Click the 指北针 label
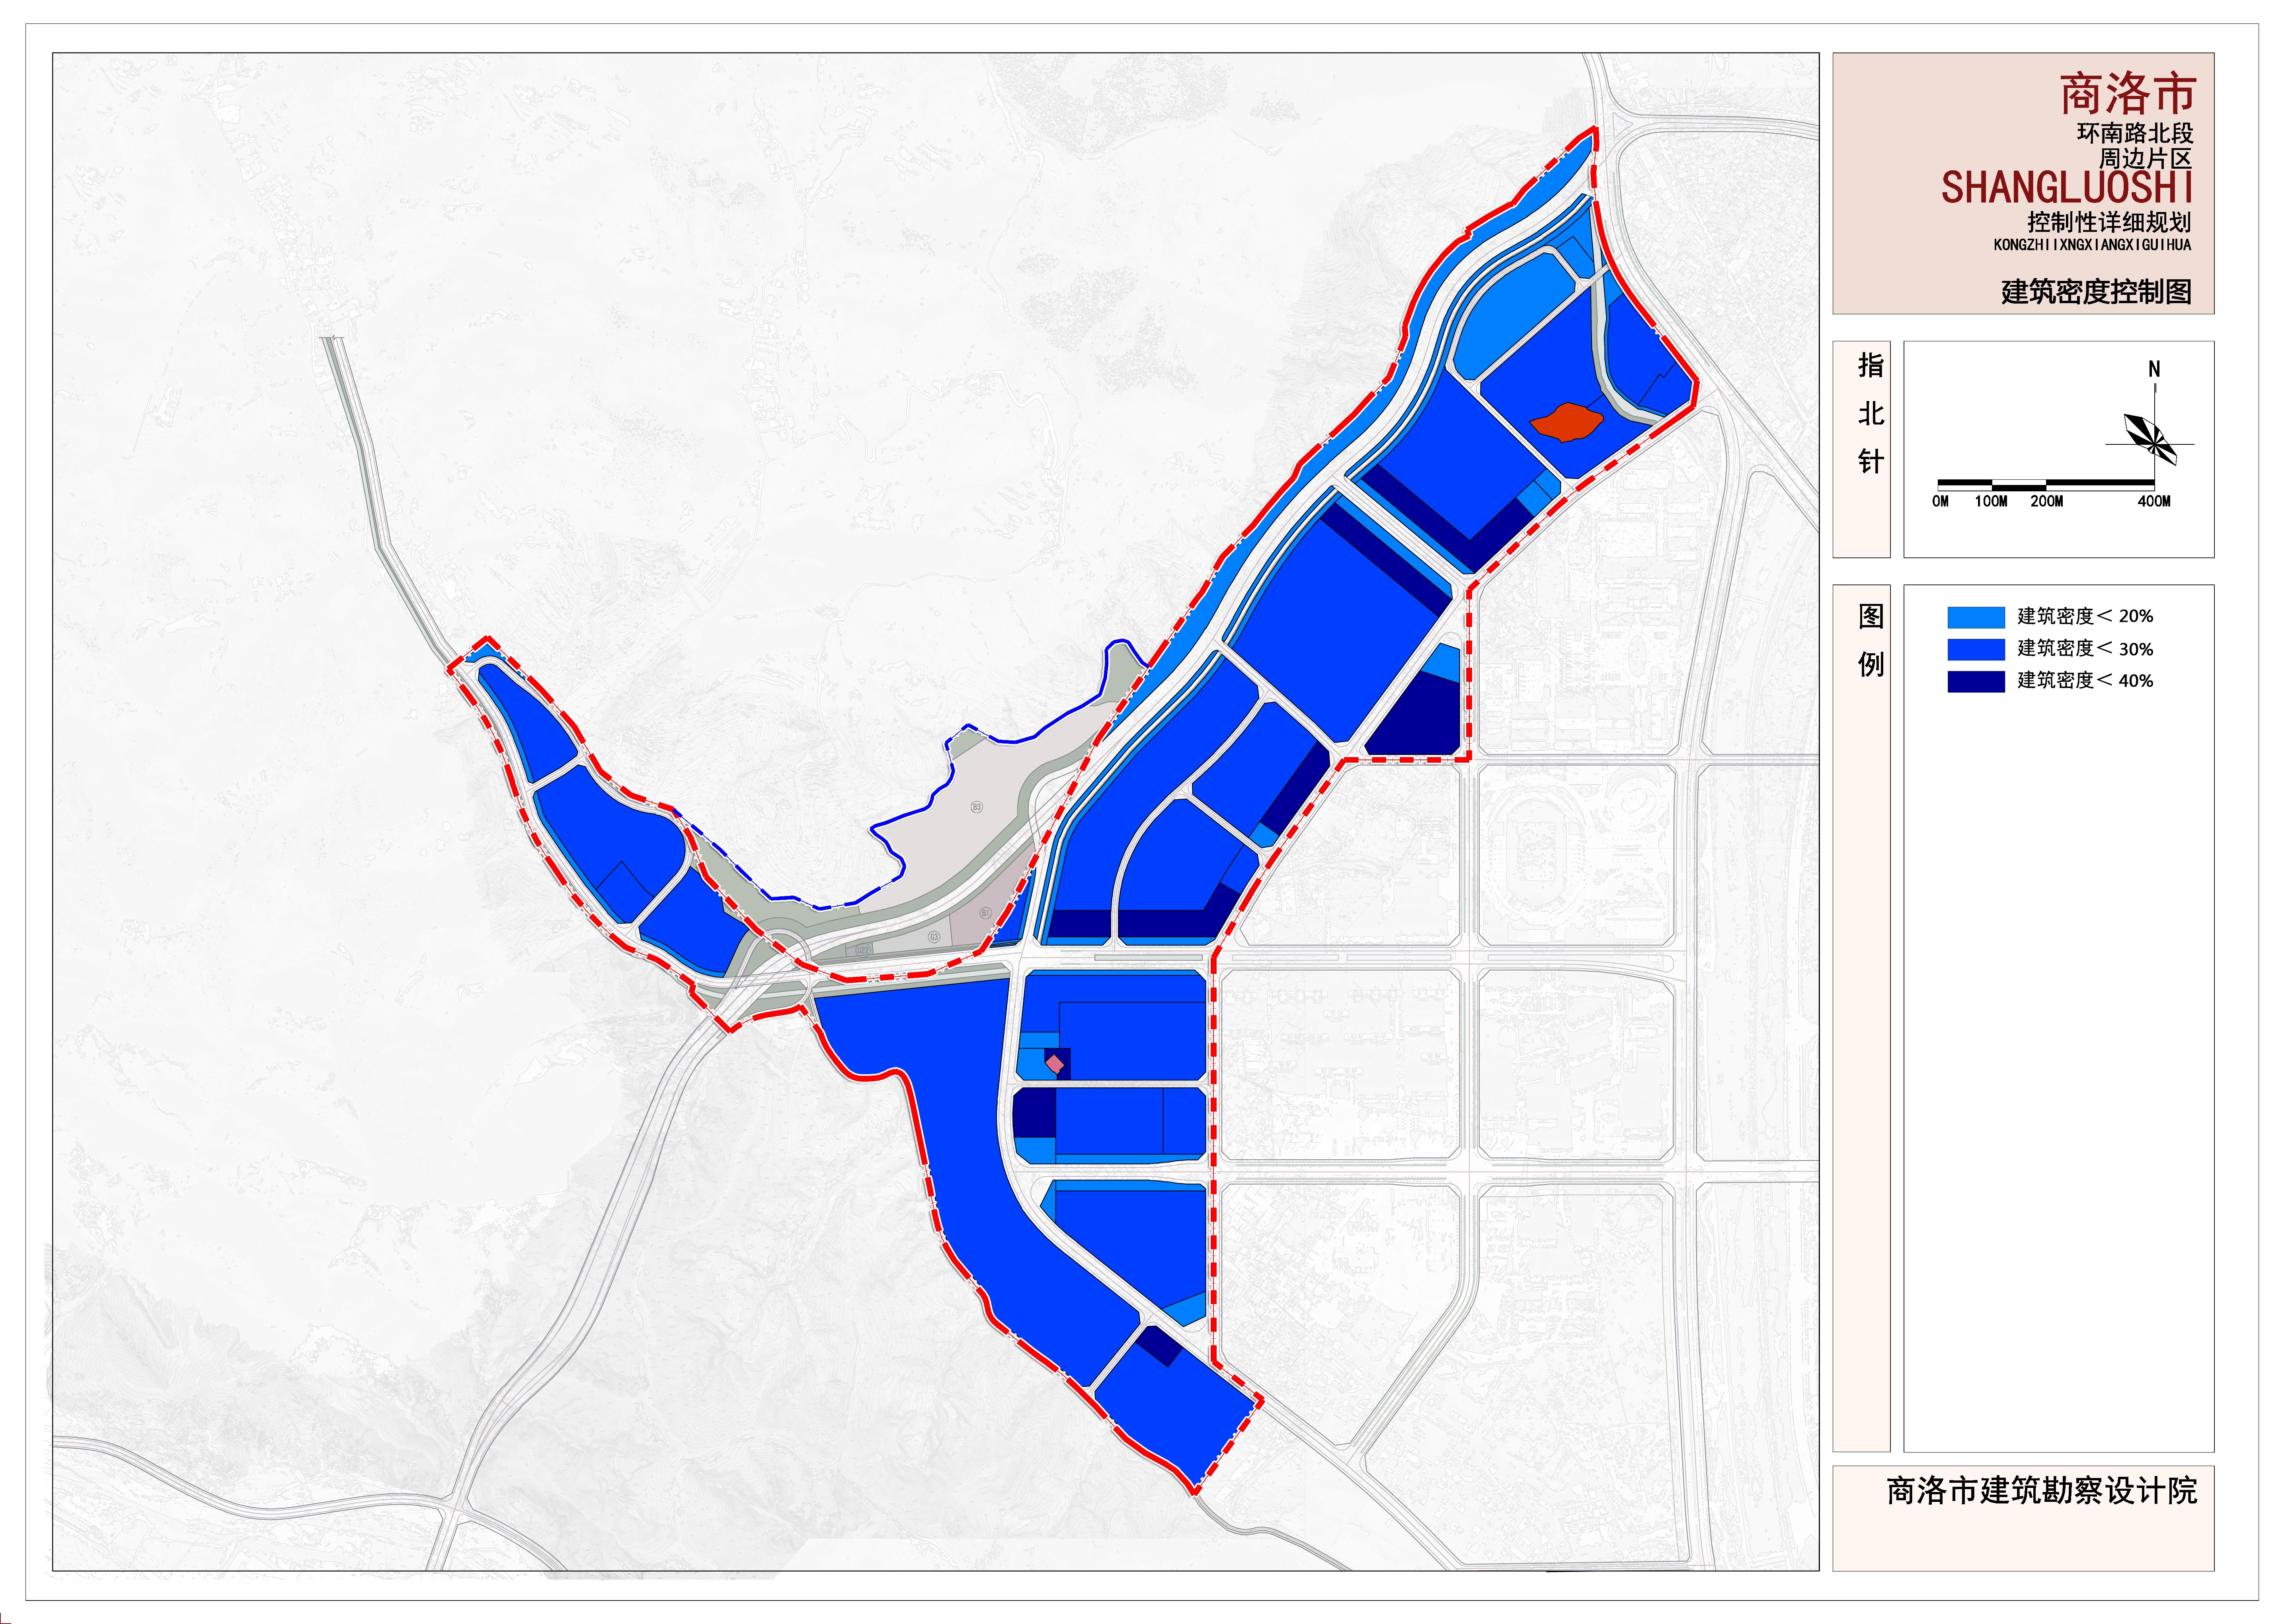This screenshot has width=2290, height=1624. point(1871,413)
